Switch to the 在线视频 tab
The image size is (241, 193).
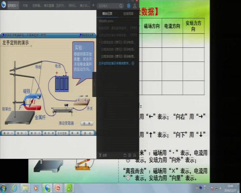click(128, 14)
